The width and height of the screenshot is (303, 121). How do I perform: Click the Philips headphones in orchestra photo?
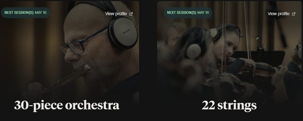pos(123,32)
